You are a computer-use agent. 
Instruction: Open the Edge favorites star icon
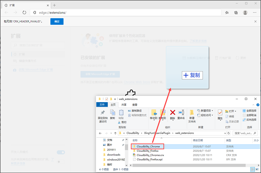coord(227,13)
